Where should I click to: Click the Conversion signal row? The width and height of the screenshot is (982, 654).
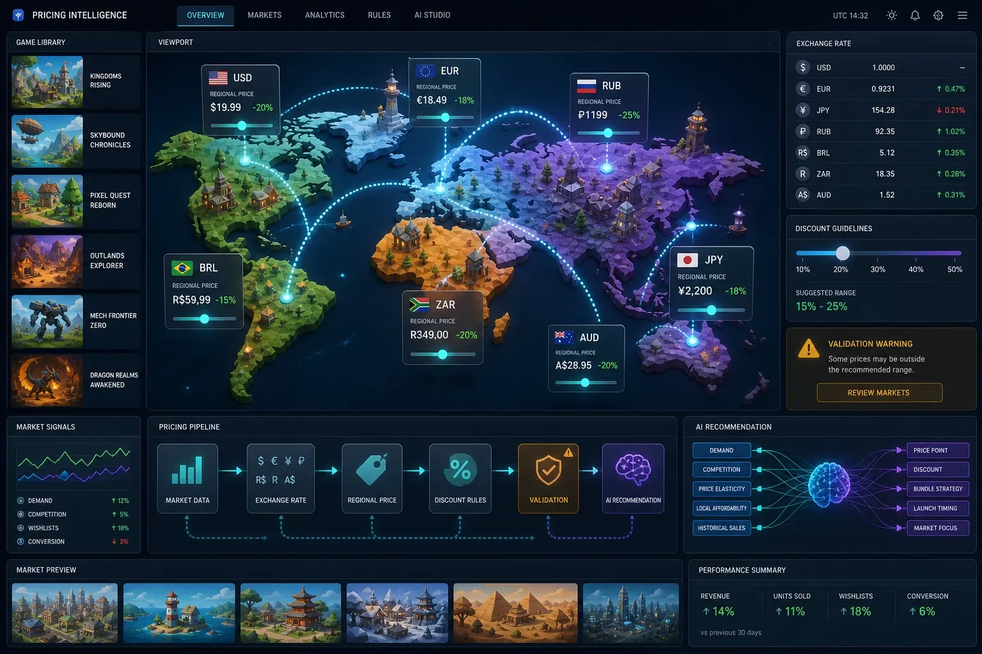click(x=73, y=542)
